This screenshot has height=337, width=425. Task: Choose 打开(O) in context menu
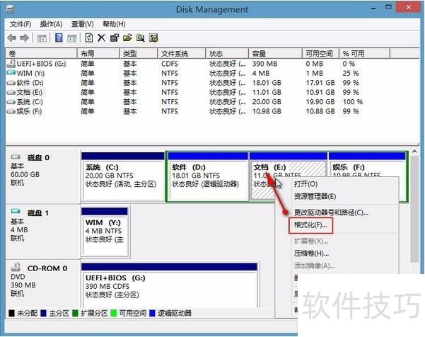coord(305,184)
